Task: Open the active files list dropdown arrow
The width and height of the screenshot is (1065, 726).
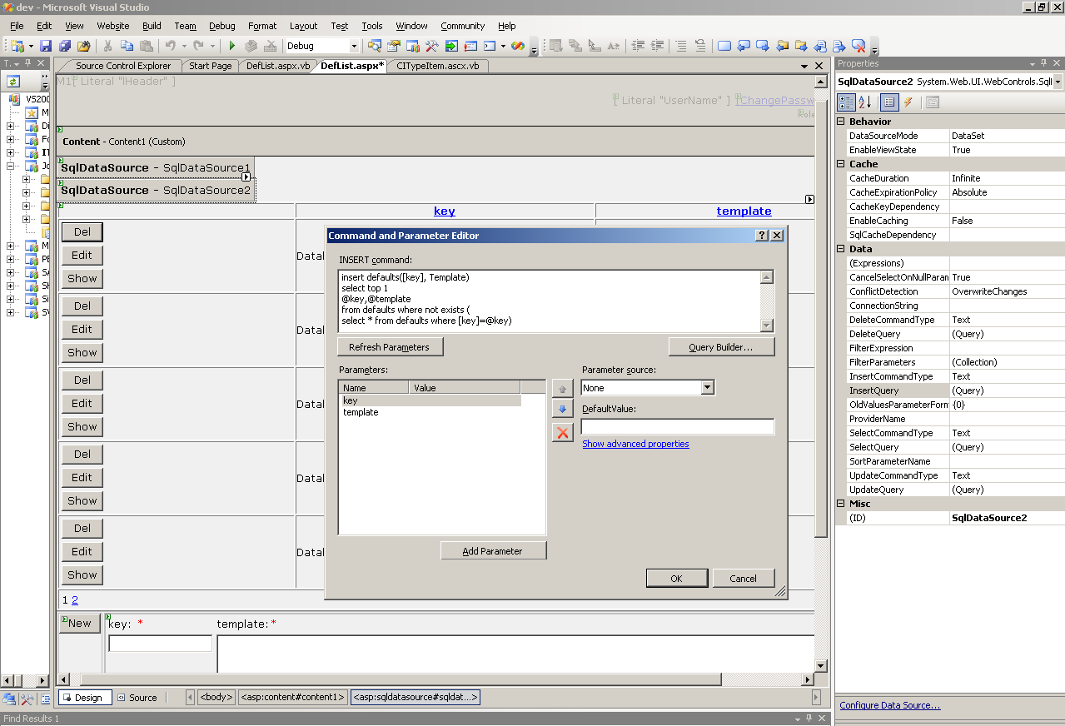Action: [x=804, y=66]
